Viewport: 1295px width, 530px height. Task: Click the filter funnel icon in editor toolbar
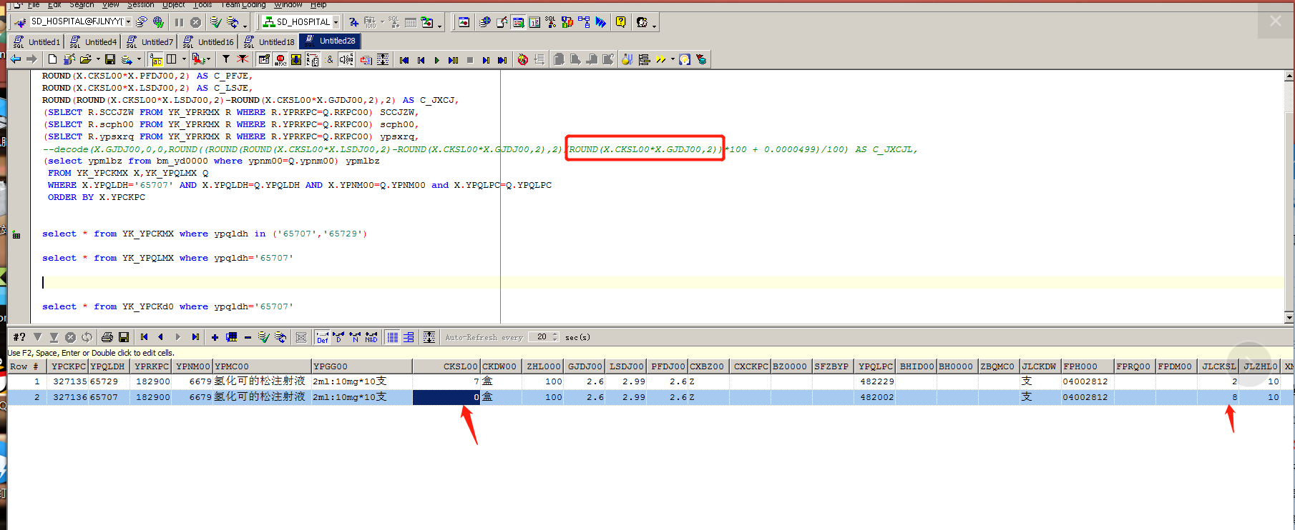pos(226,59)
